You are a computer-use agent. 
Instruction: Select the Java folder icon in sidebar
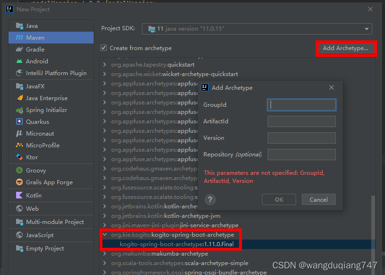click(x=19, y=26)
